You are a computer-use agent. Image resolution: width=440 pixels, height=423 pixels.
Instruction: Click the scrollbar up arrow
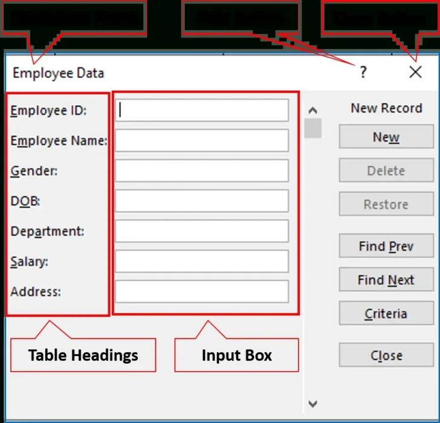[x=313, y=110]
